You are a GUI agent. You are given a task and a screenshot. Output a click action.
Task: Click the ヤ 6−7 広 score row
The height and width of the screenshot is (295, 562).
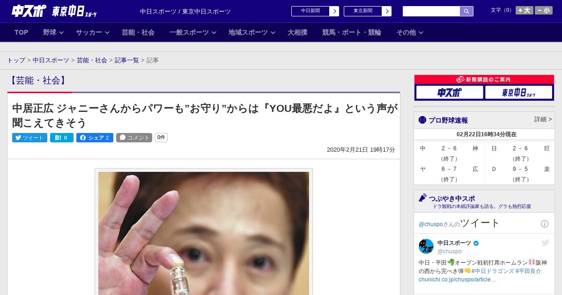[449, 169]
